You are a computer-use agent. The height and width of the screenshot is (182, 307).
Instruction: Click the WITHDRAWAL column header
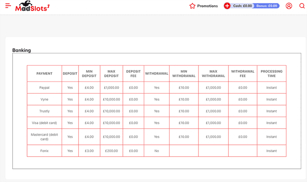157,73
